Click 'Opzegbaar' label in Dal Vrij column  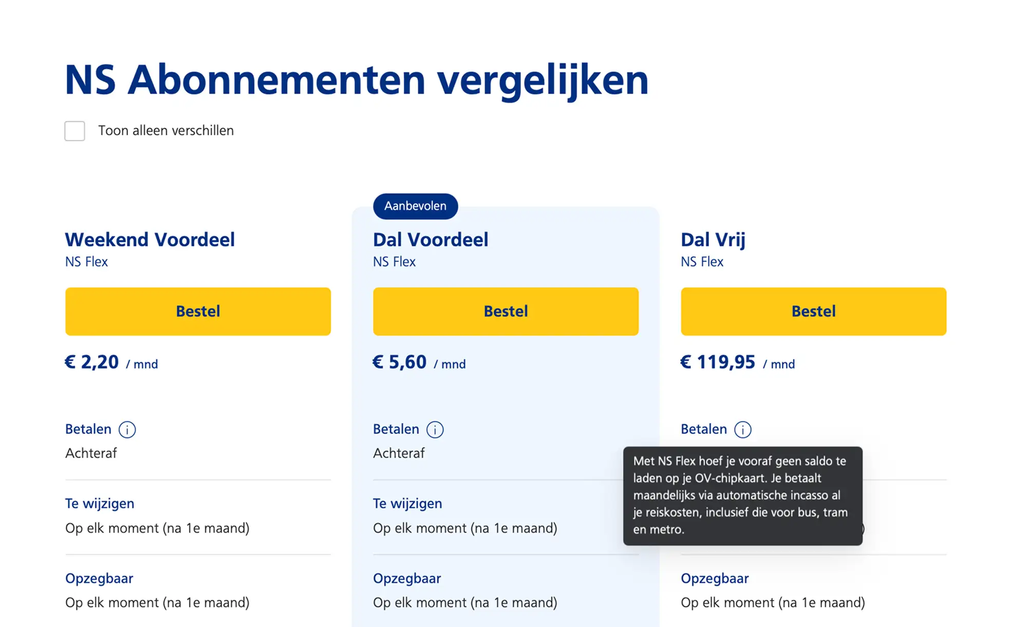pyautogui.click(x=715, y=578)
